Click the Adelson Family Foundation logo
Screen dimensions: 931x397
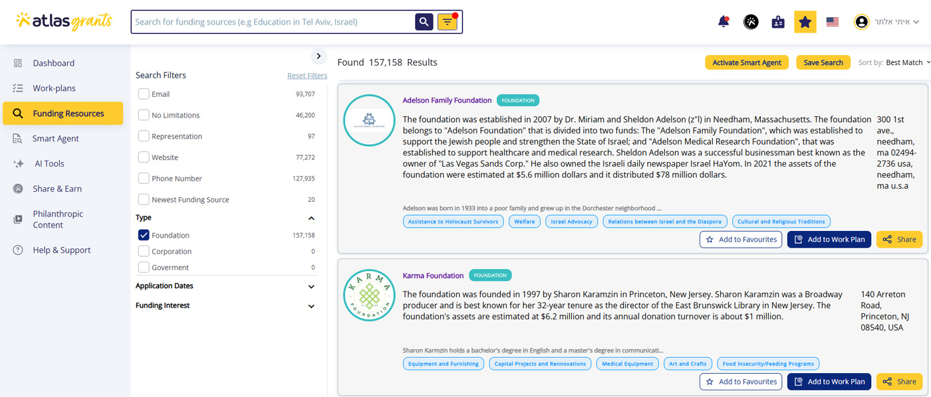[x=369, y=120]
